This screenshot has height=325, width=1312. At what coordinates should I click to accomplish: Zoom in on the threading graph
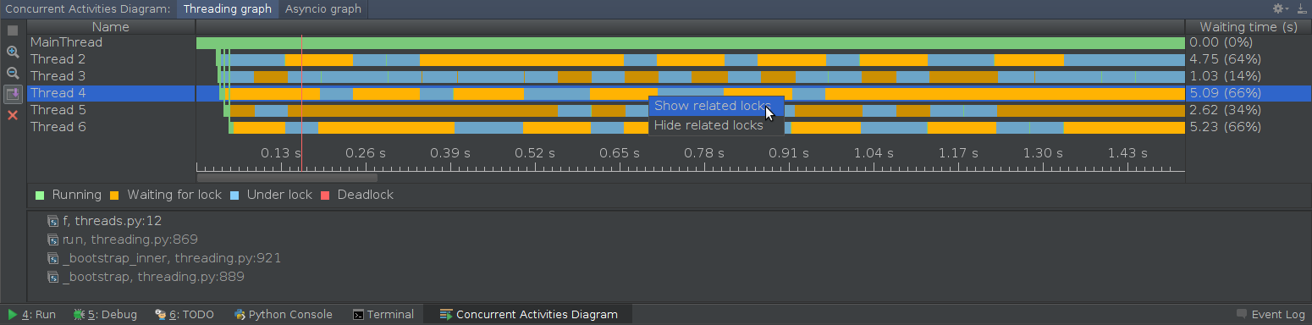click(x=13, y=52)
